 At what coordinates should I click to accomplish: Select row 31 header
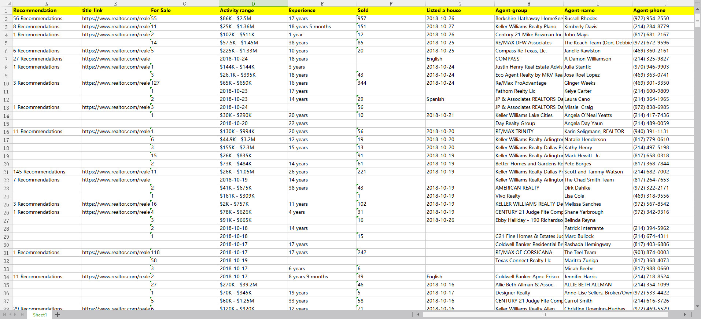pos(6,253)
